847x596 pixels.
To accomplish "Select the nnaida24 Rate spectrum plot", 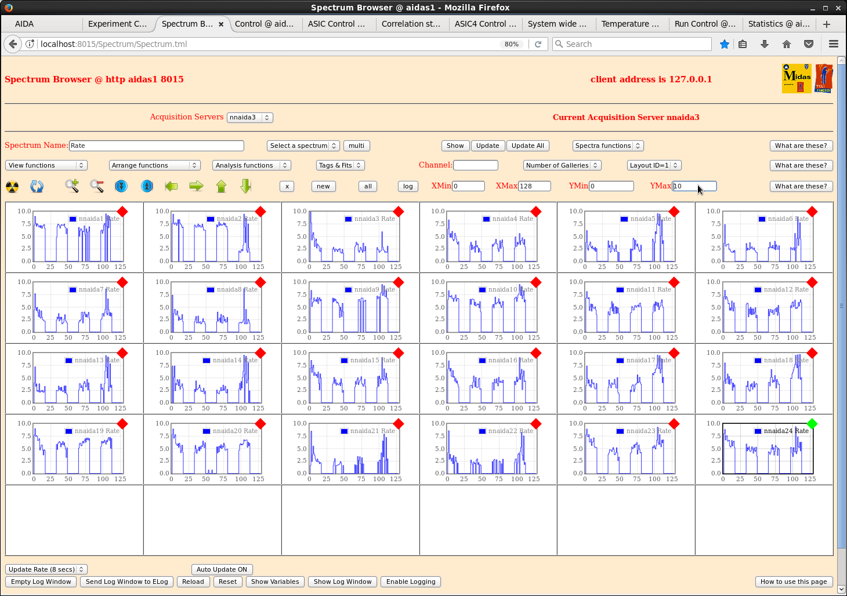I will pyautogui.click(x=768, y=448).
